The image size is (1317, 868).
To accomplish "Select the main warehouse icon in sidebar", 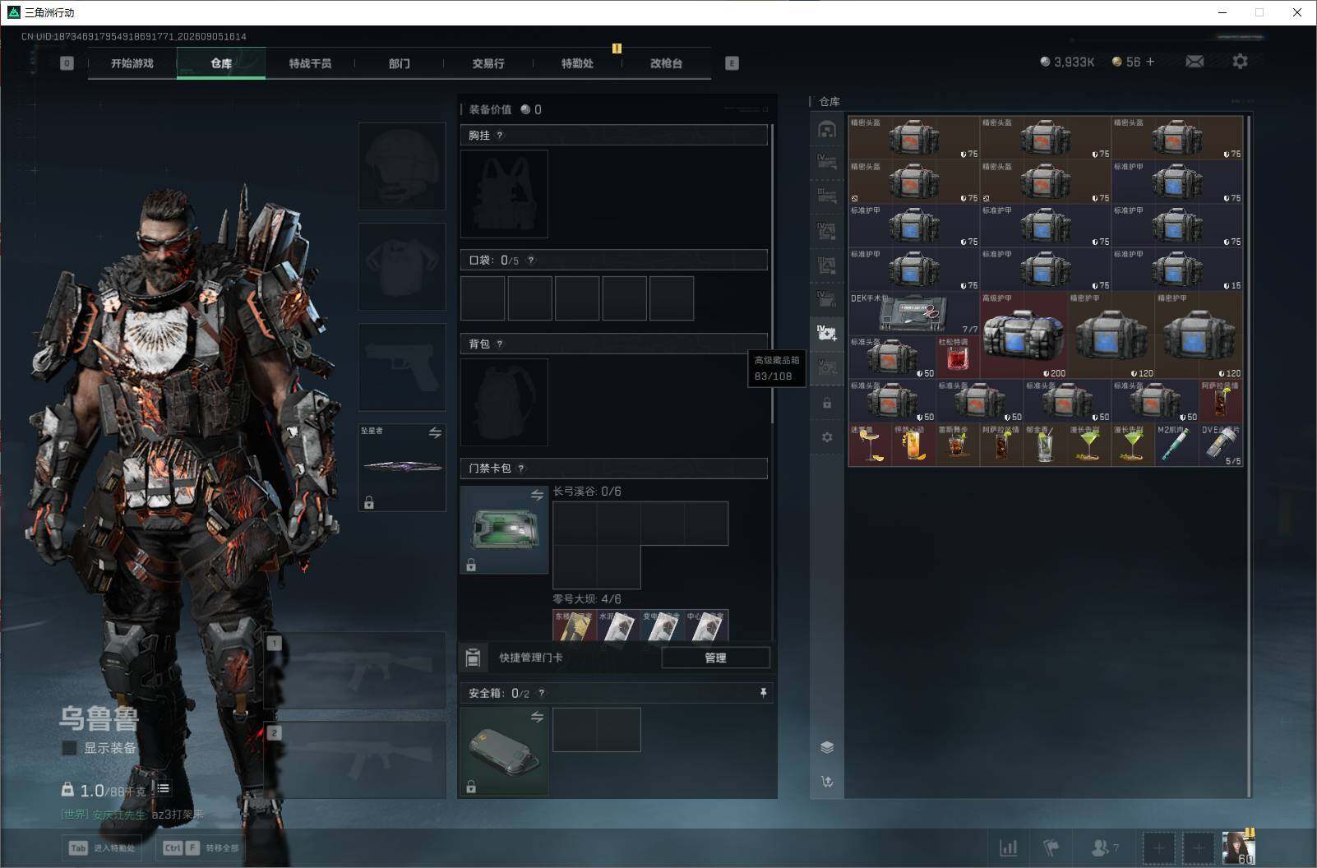I will (x=827, y=129).
